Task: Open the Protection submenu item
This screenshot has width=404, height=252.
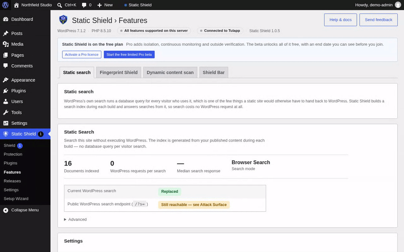Action: [13, 154]
